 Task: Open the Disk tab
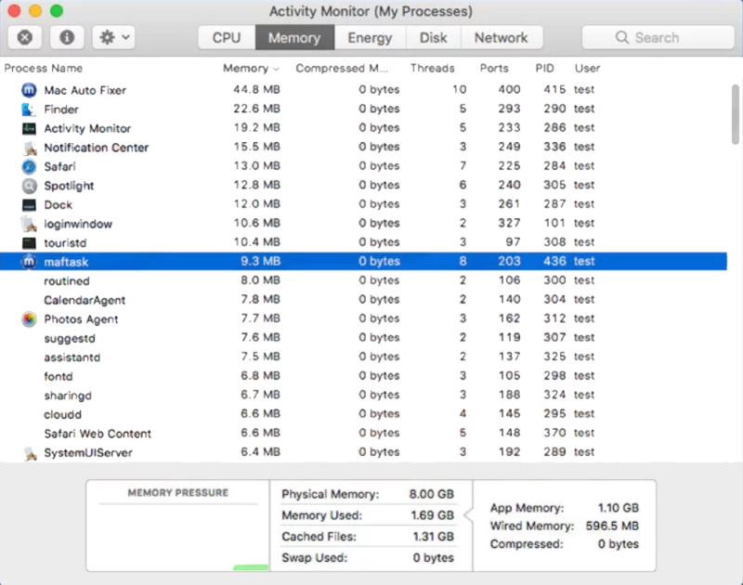click(x=433, y=38)
